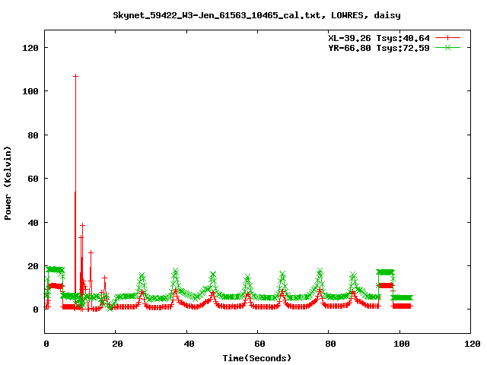Click the y-axis tick label 100
This screenshot has height=365, width=487.
click(x=30, y=91)
